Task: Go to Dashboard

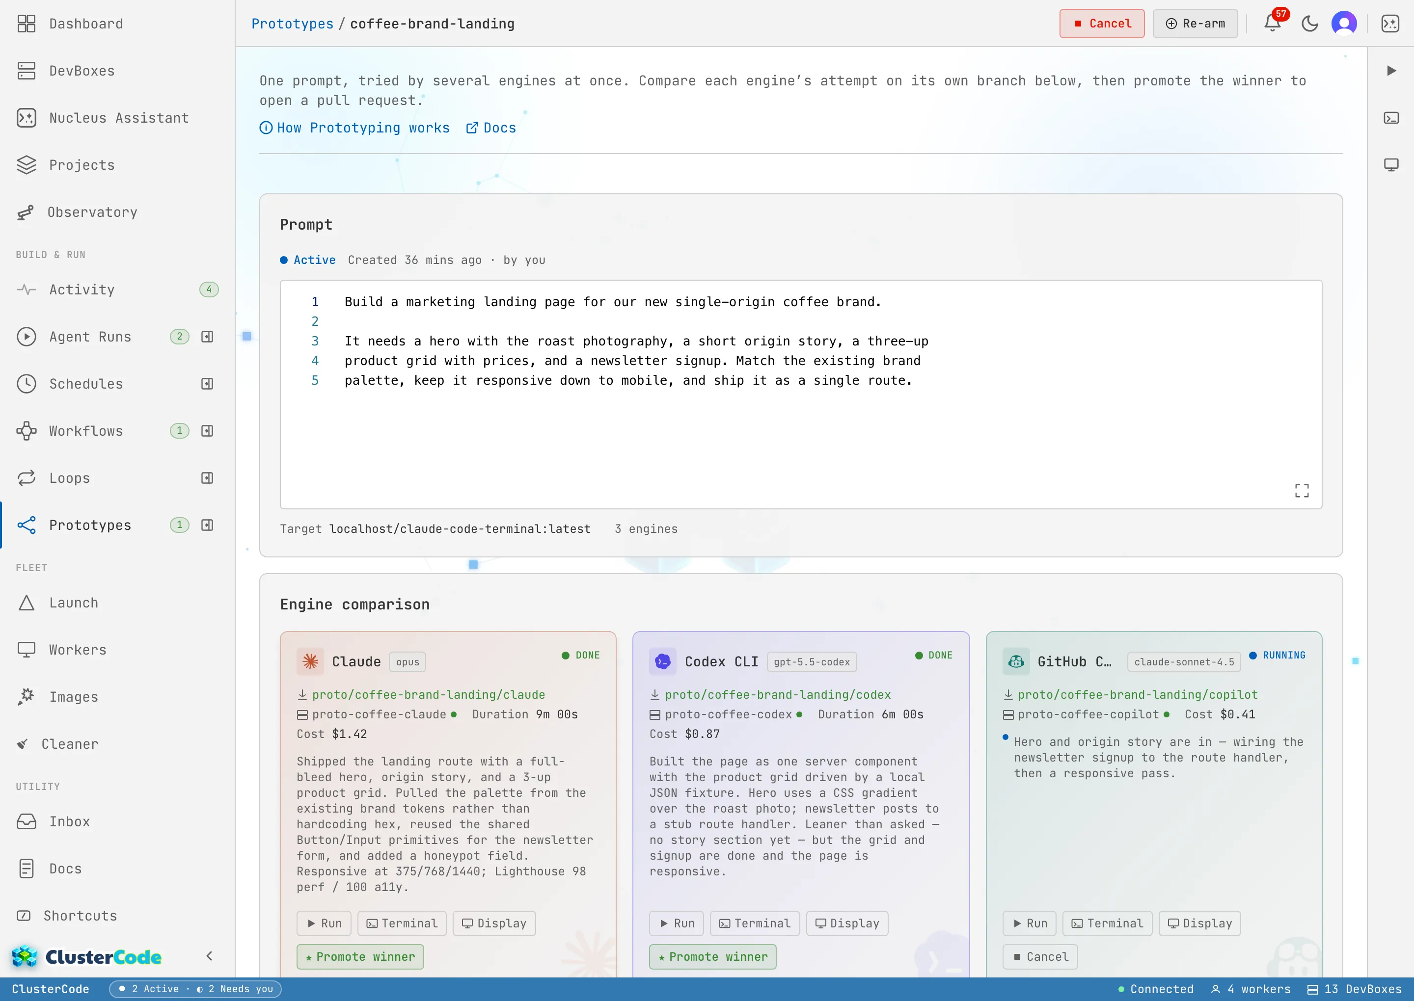Action: tap(117, 24)
